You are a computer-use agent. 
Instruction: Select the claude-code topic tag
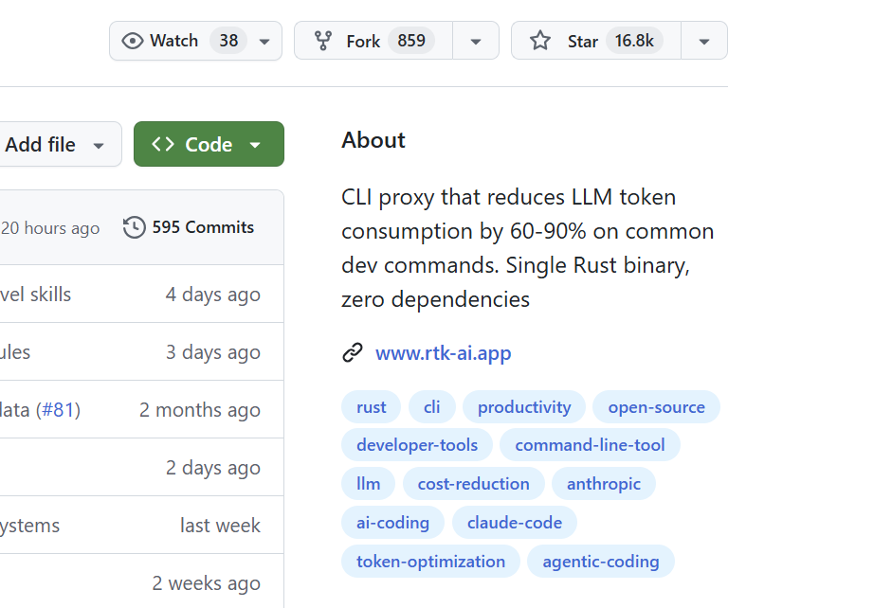coord(514,523)
